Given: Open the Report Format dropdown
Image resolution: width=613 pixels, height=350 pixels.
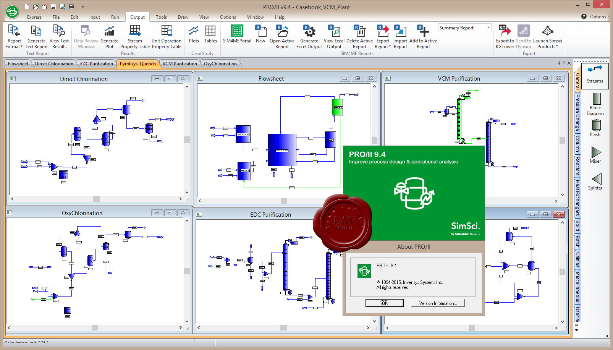Looking at the screenshot, I should pyautogui.click(x=14, y=37).
